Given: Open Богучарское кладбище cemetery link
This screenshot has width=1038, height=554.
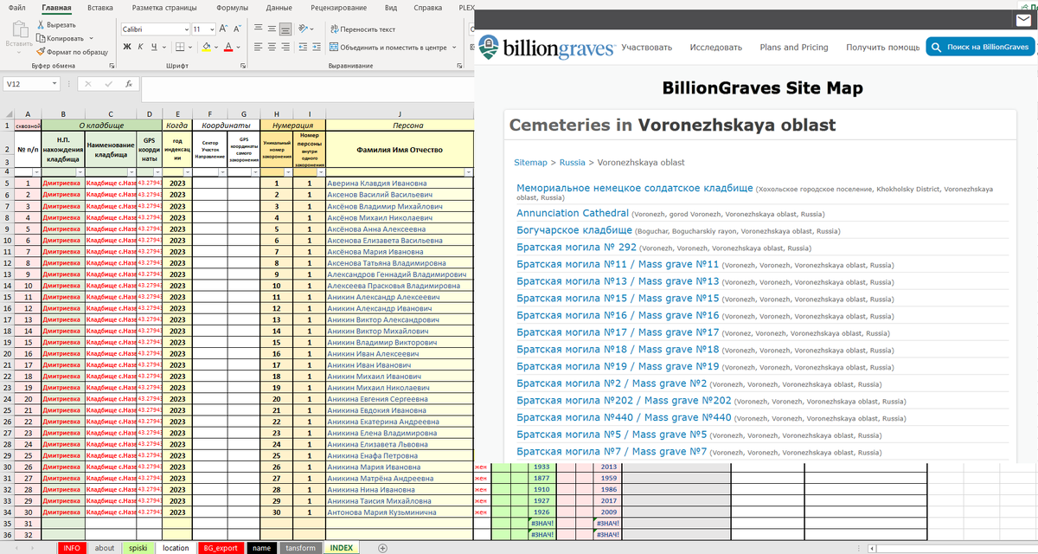Looking at the screenshot, I should click(x=574, y=231).
